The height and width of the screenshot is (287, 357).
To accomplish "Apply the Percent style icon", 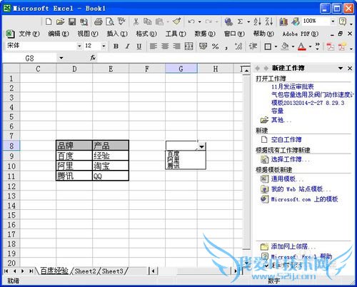I will click(215, 46).
